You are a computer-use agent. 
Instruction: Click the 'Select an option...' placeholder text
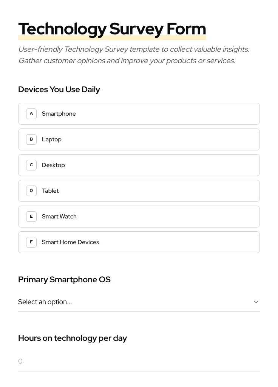click(45, 302)
